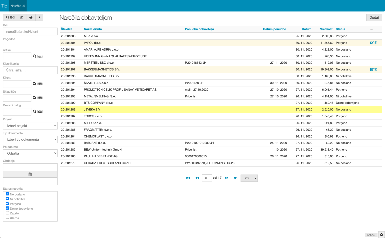Screen dimensions: 385x238
Task: Delete the 20-201297 BAKKER MAGNETICS order
Action: [376, 70]
